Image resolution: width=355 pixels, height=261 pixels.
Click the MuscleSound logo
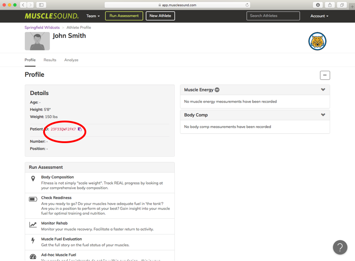52,16
